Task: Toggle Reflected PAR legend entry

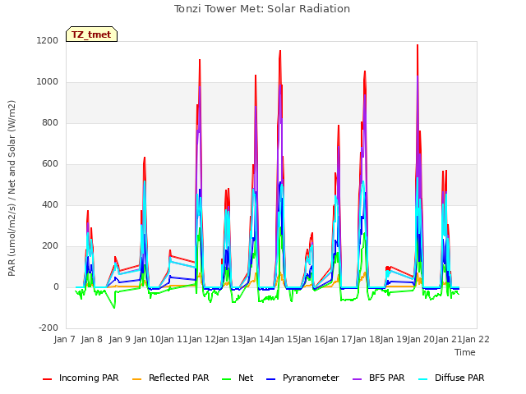Action: click(x=171, y=378)
